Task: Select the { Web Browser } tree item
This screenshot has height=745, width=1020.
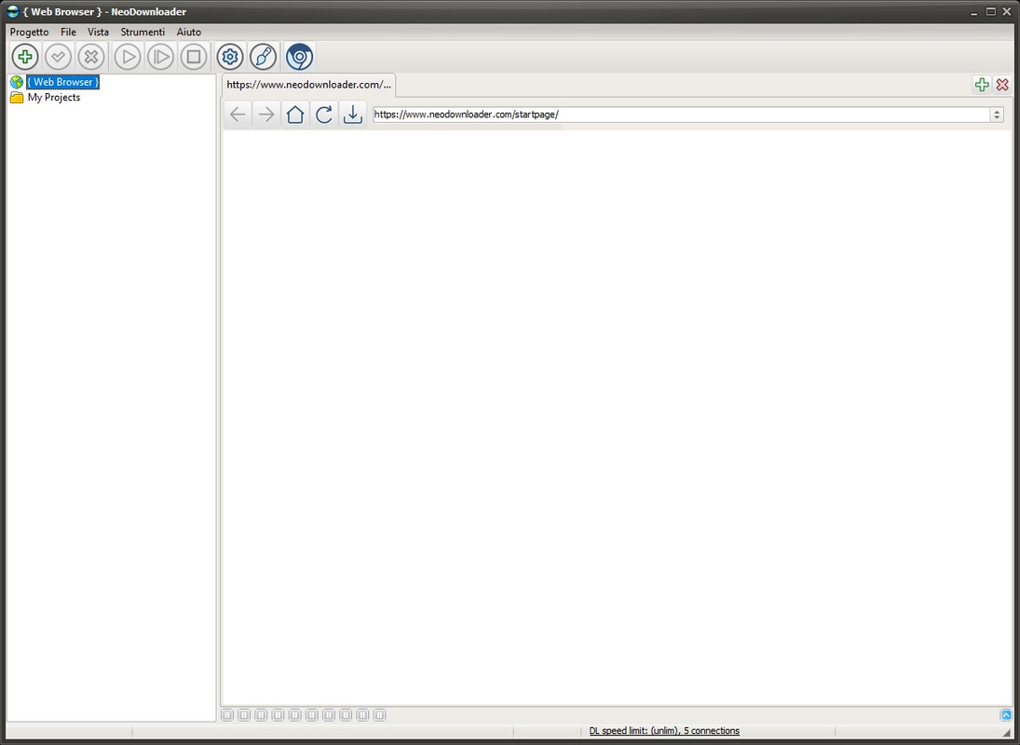Action: (x=62, y=82)
